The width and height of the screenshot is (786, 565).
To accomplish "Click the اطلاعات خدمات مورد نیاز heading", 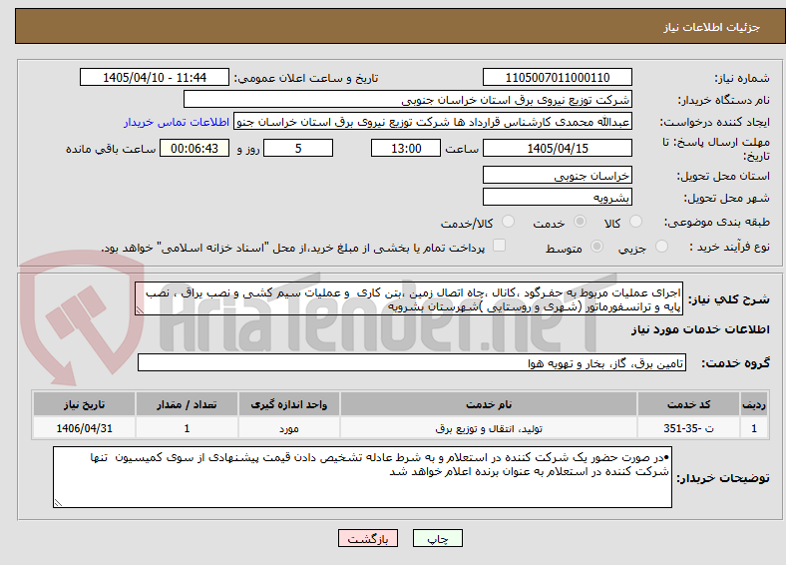I will pyautogui.click(x=700, y=329).
